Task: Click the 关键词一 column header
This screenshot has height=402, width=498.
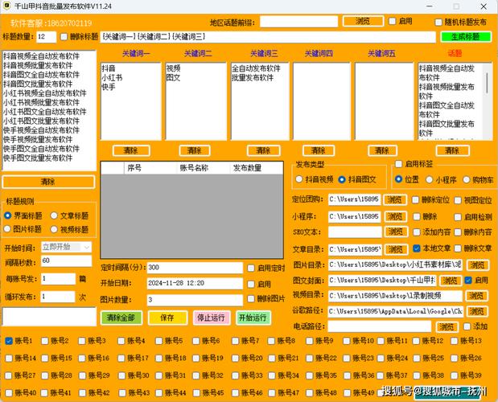Action: point(135,54)
